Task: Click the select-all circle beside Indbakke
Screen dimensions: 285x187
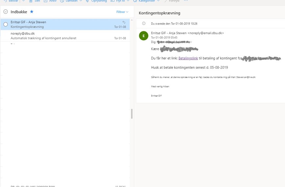Action: coord(6,12)
